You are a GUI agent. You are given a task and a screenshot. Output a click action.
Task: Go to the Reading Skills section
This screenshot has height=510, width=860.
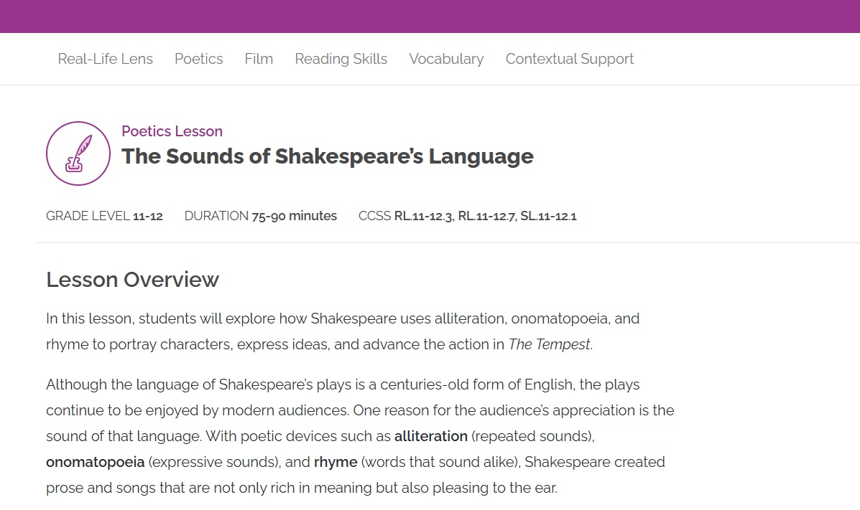click(341, 59)
